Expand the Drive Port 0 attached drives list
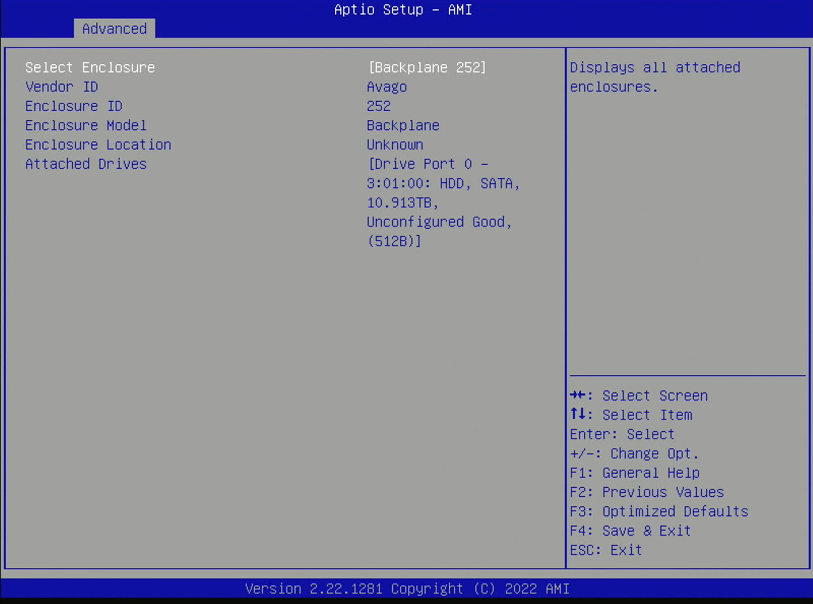This screenshot has width=813, height=604. pyautogui.click(x=443, y=202)
